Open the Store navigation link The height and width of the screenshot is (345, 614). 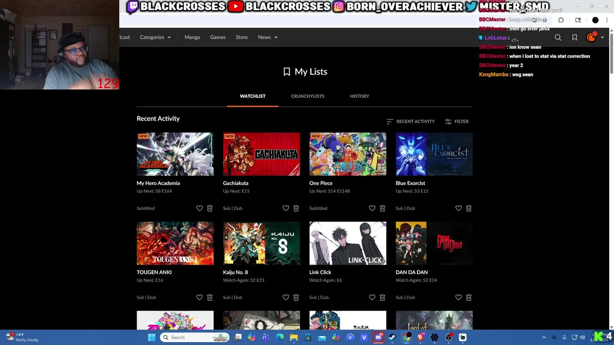point(242,37)
